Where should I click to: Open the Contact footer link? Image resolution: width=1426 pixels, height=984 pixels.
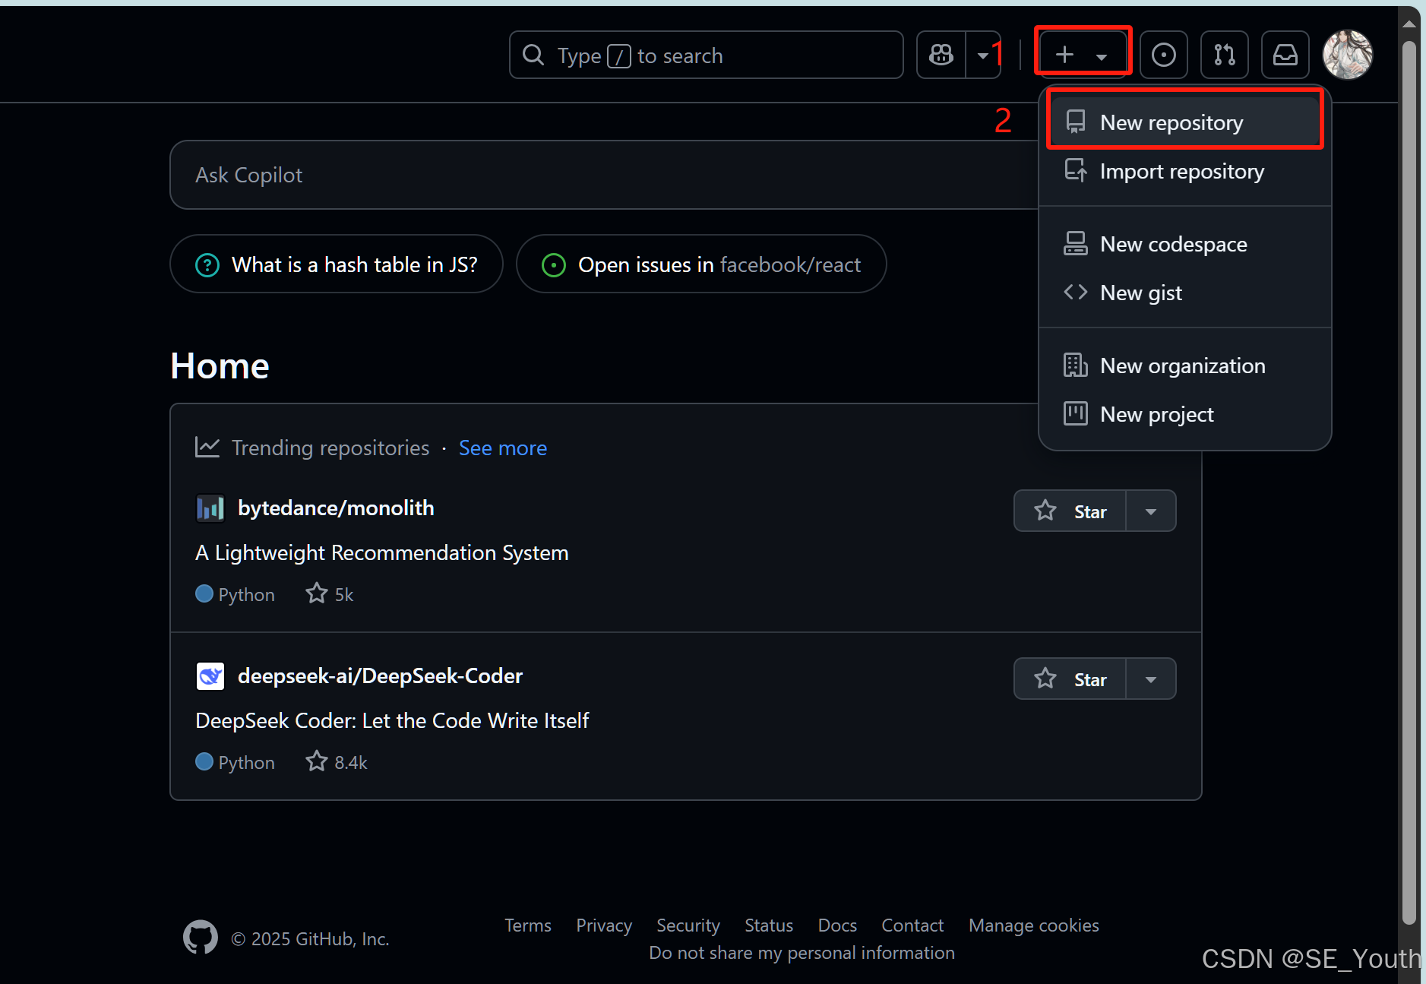912,925
